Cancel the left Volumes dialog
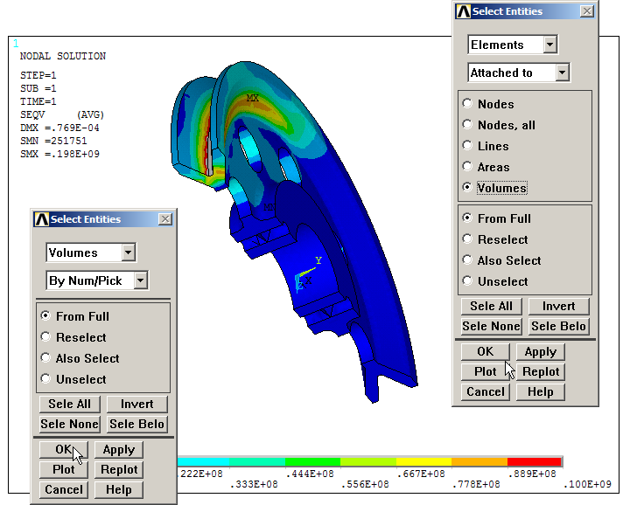The height and width of the screenshot is (505, 630). pyautogui.click(x=64, y=489)
